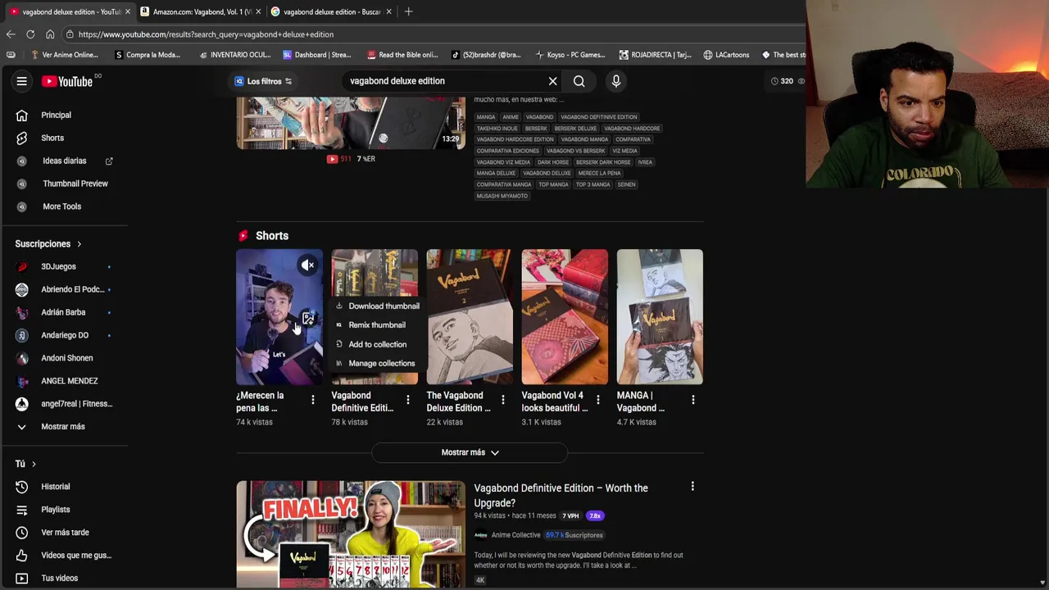
Task: Start voice search with microphone icon
Action: point(616,81)
